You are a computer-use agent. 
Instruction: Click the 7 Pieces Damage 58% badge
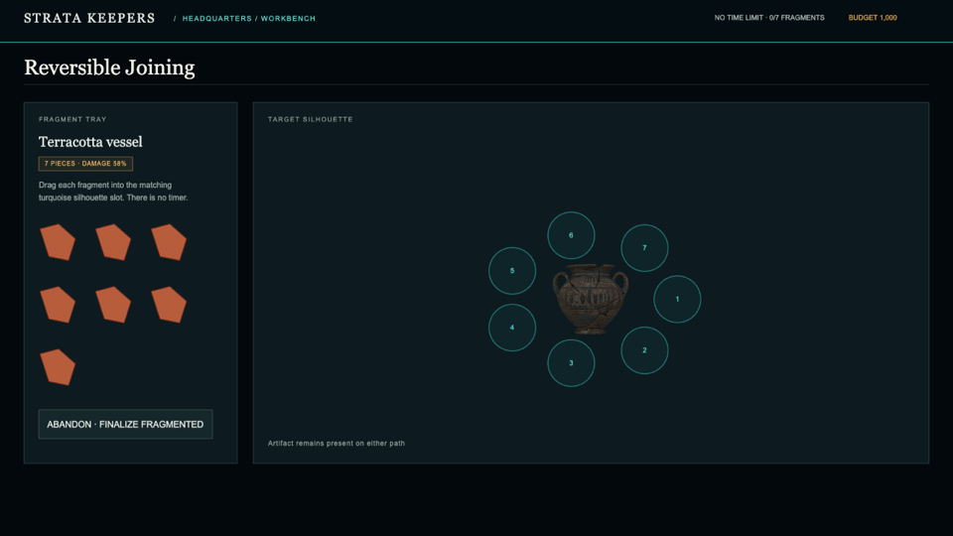85,164
